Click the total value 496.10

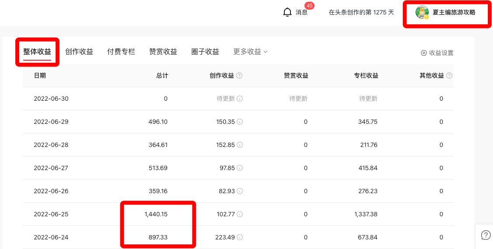click(x=158, y=122)
